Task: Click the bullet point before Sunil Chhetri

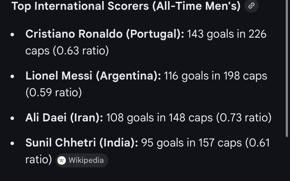Action: (x=13, y=144)
